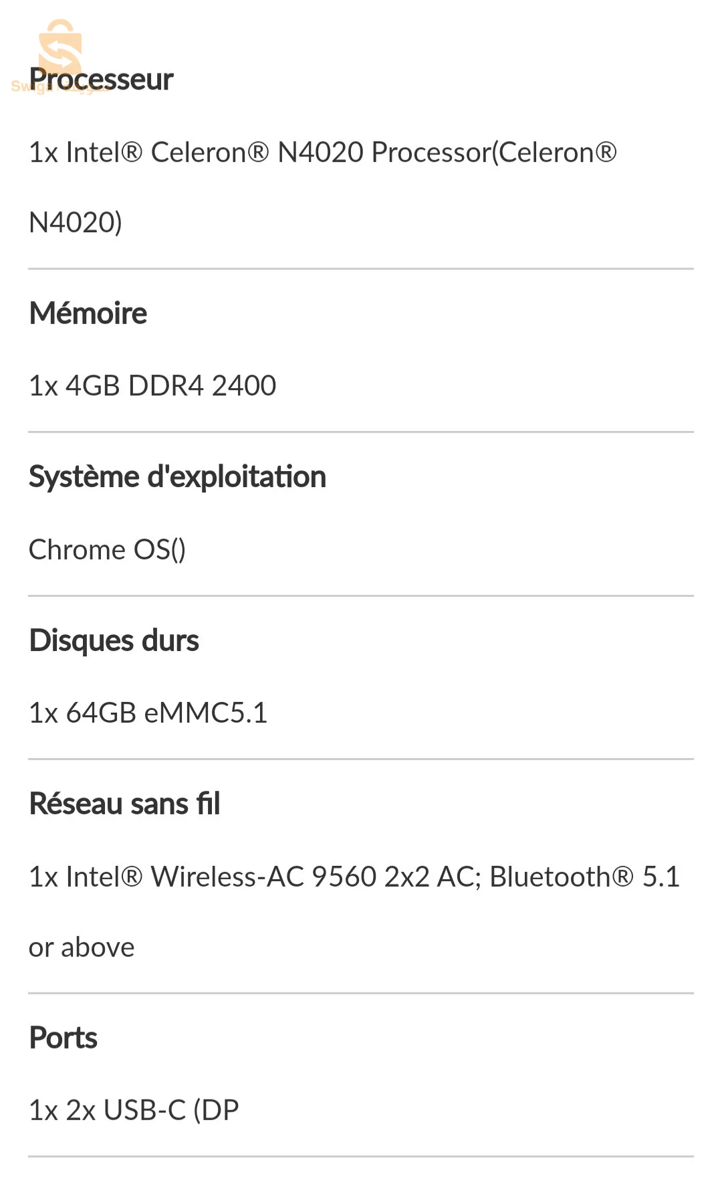Click the N4020) continuation line
722x1179 pixels.
[76, 223]
